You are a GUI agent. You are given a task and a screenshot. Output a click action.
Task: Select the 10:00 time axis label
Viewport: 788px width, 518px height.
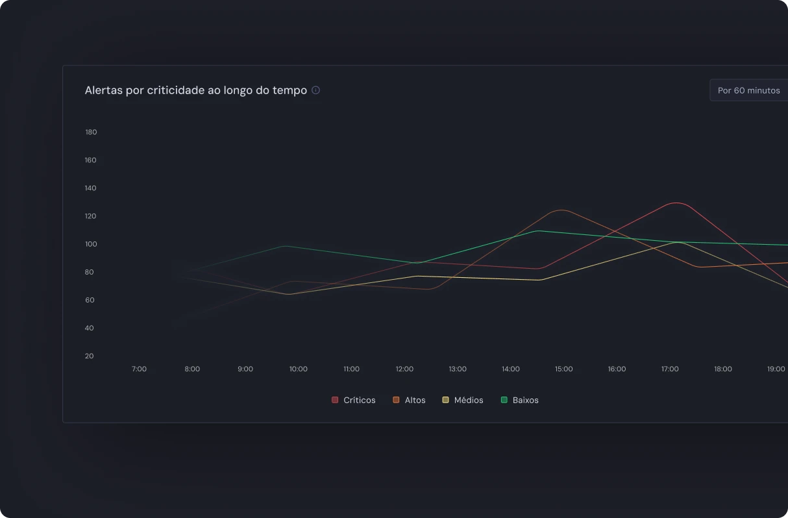(298, 369)
